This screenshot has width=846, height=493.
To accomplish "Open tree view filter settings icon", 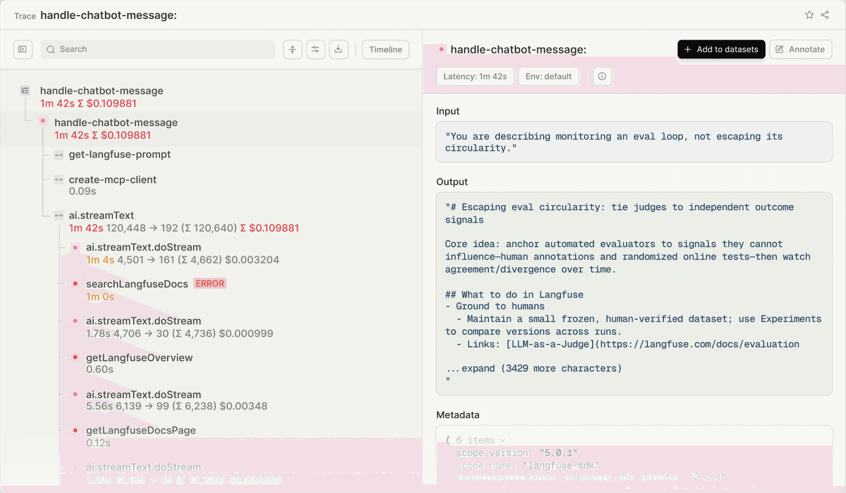I will click(x=316, y=50).
